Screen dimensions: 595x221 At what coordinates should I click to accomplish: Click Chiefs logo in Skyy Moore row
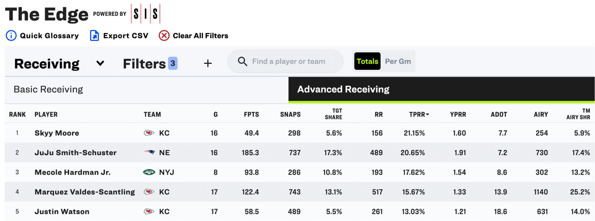click(149, 133)
